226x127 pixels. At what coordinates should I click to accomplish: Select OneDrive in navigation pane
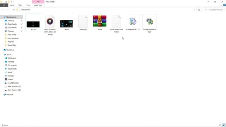pyautogui.click(x=10, y=50)
